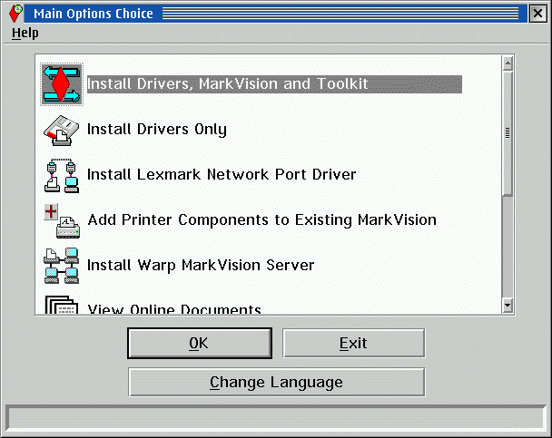552x438 pixels.
Task: Click the Warp MarkVision Server network icon
Action: pos(62,266)
